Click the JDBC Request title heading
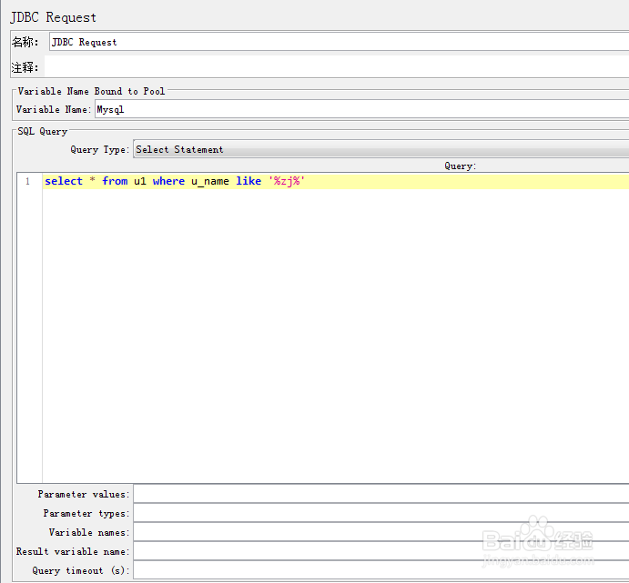Image resolution: width=629 pixels, height=583 pixels. (x=54, y=17)
